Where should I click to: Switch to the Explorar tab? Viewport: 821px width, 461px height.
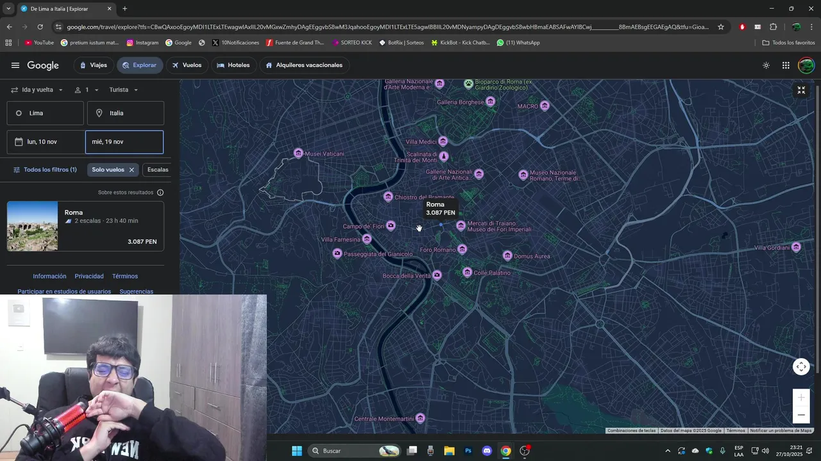140,65
